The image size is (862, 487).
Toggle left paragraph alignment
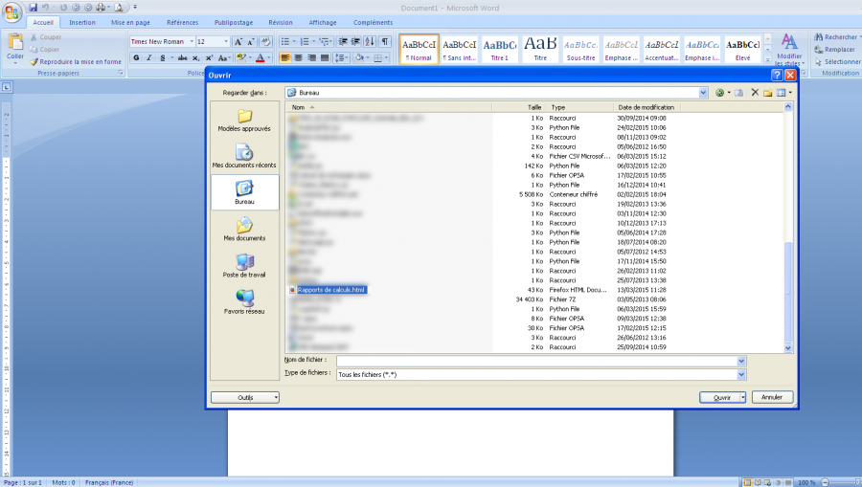tap(285, 57)
